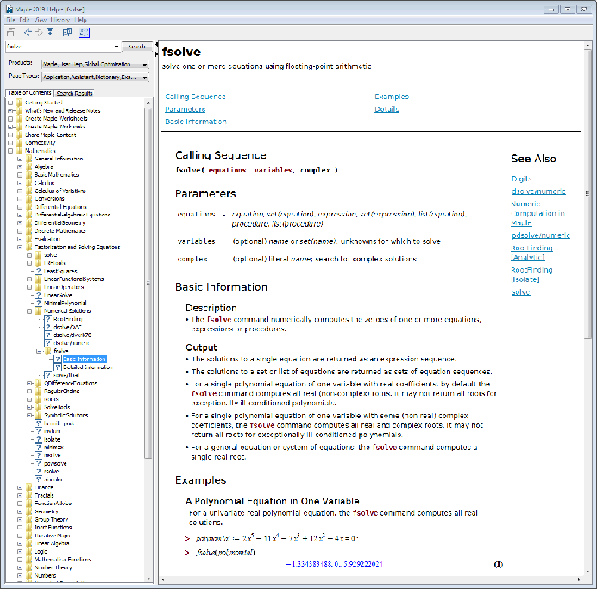Expand the Calculus of Variations tree node

point(19,191)
